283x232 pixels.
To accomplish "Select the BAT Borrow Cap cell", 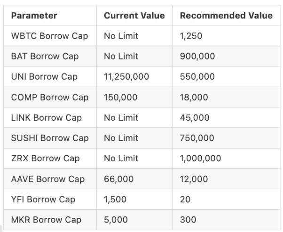I will 45,56.
